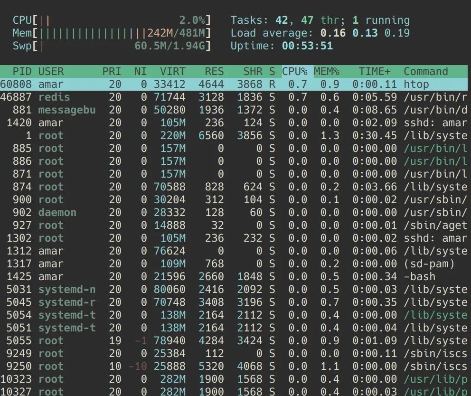
Task: Click the SHR column header
Action: (253, 72)
